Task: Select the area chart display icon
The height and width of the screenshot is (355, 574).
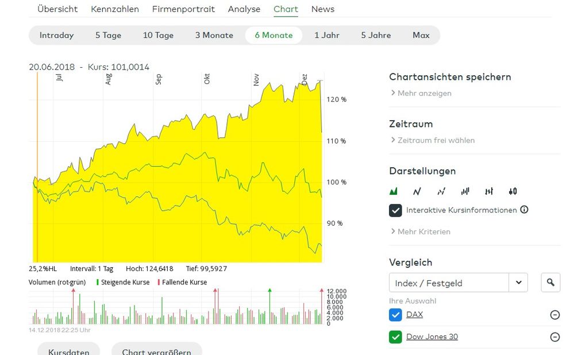Action: (x=394, y=191)
